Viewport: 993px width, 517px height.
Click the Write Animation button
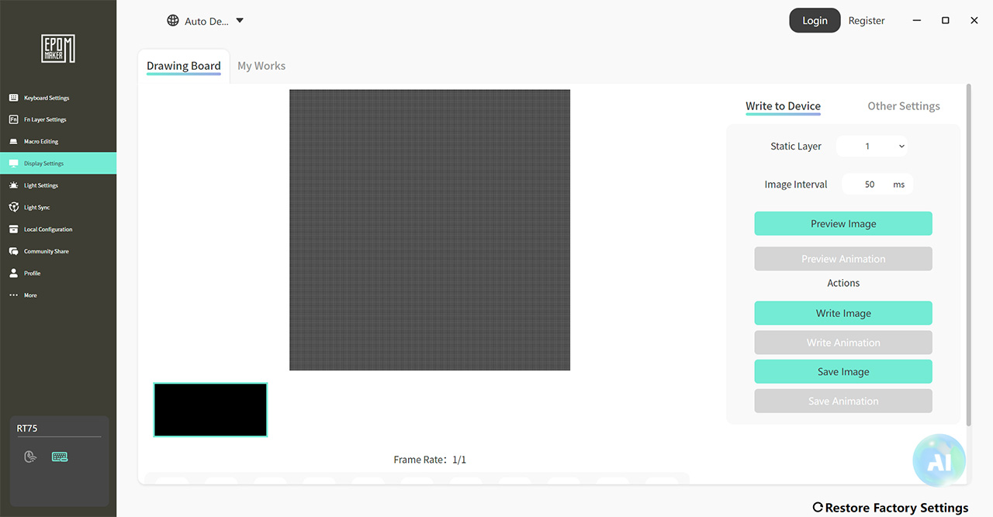tap(843, 343)
